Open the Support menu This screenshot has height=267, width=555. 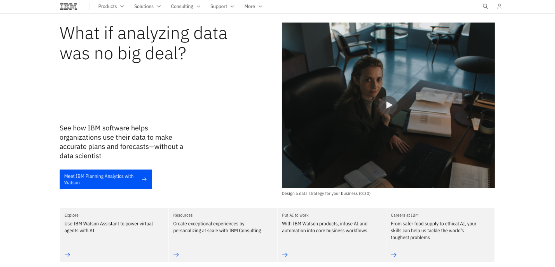coord(222,6)
